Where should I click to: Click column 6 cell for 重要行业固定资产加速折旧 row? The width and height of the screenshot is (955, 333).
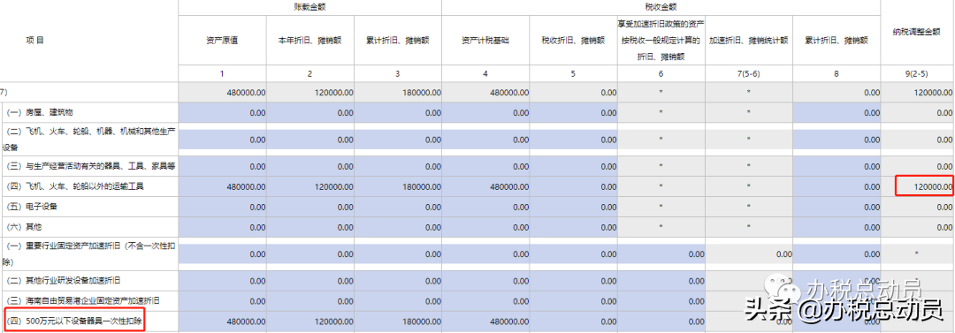(x=661, y=254)
